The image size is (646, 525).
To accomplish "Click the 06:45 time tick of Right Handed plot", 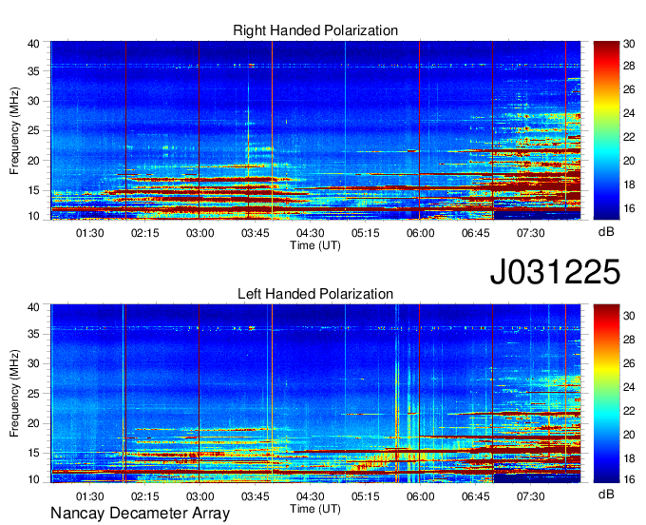I will click(475, 233).
